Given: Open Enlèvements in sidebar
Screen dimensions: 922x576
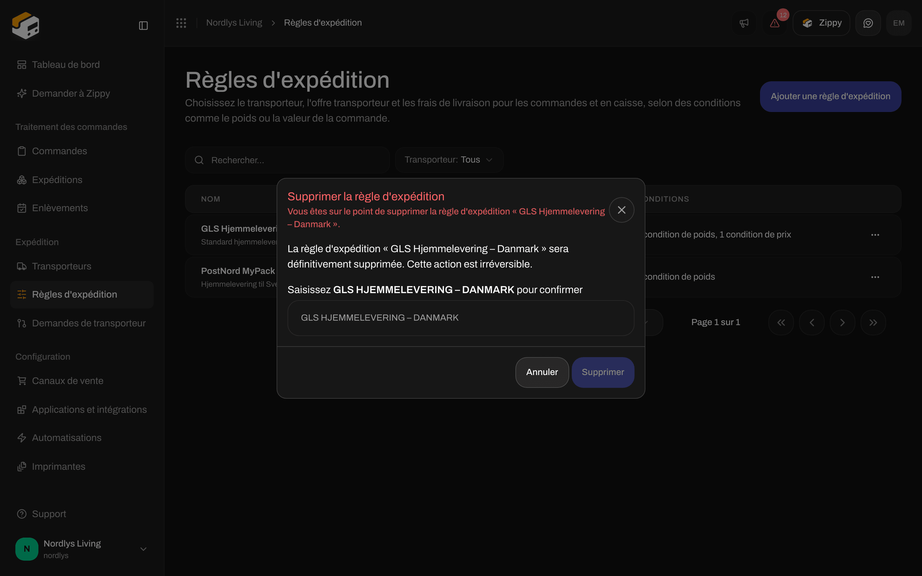Looking at the screenshot, I should (82, 208).
